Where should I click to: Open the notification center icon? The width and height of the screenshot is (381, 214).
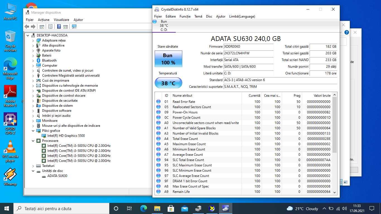(x=372, y=208)
